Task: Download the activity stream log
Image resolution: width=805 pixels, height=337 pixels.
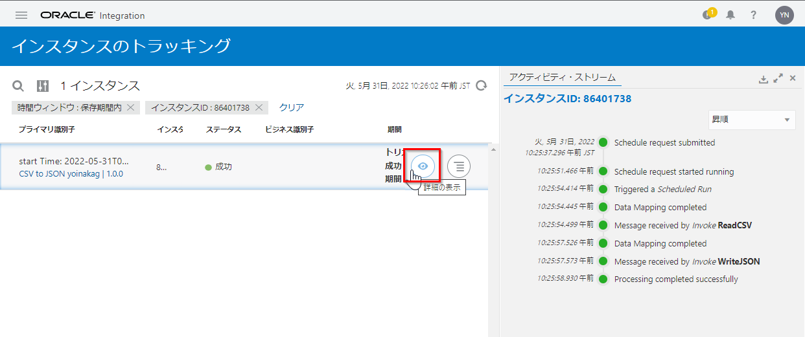Action: [764, 78]
